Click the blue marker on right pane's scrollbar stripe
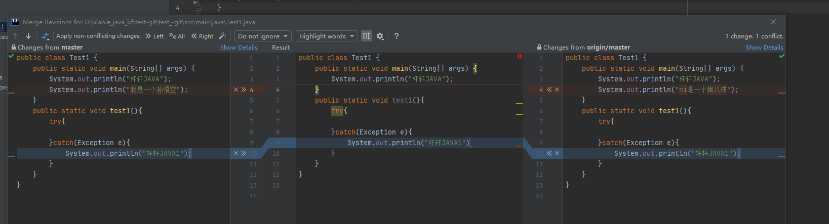829x224 pixels. point(782,157)
